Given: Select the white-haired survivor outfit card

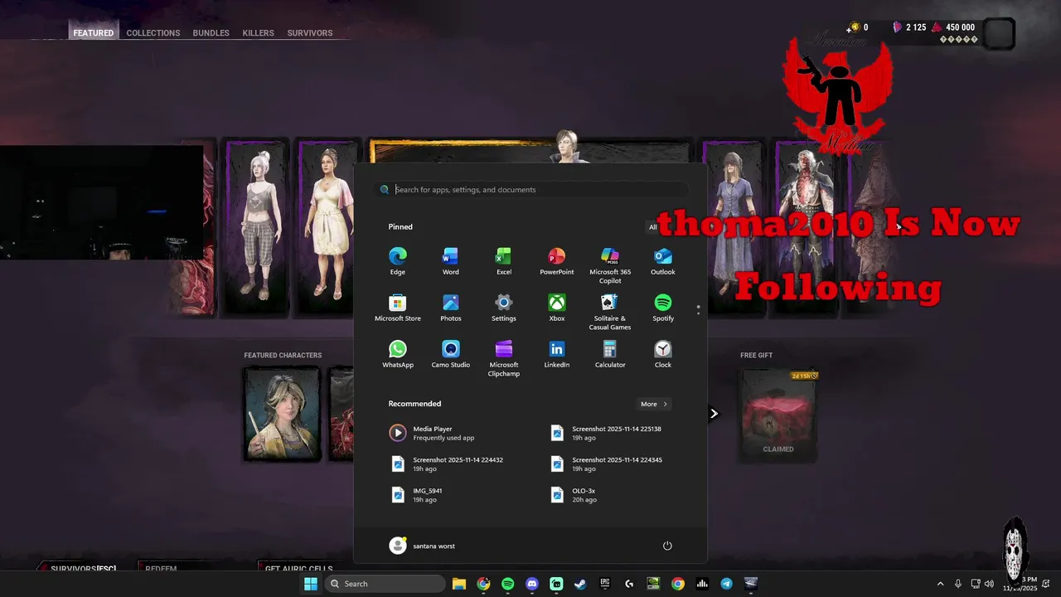Looking at the screenshot, I should tap(257, 227).
